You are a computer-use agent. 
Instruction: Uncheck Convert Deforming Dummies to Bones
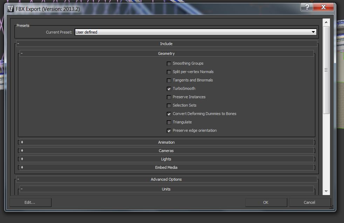[x=169, y=114]
